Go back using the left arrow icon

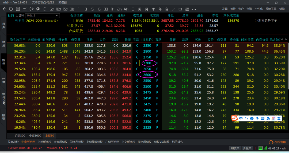[5, 9]
